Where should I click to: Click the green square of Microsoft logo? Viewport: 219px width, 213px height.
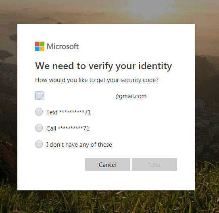42,44
